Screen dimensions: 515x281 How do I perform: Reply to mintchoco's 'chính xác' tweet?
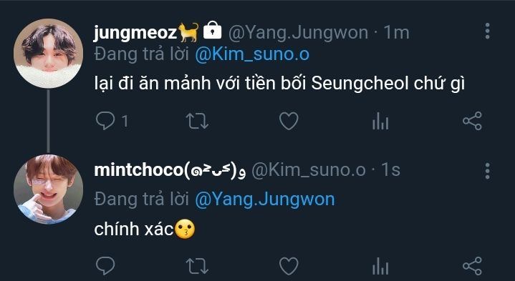point(105,265)
